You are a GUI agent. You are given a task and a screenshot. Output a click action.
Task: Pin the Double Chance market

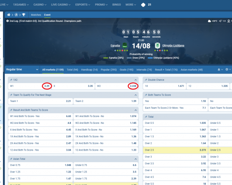tap(146, 80)
